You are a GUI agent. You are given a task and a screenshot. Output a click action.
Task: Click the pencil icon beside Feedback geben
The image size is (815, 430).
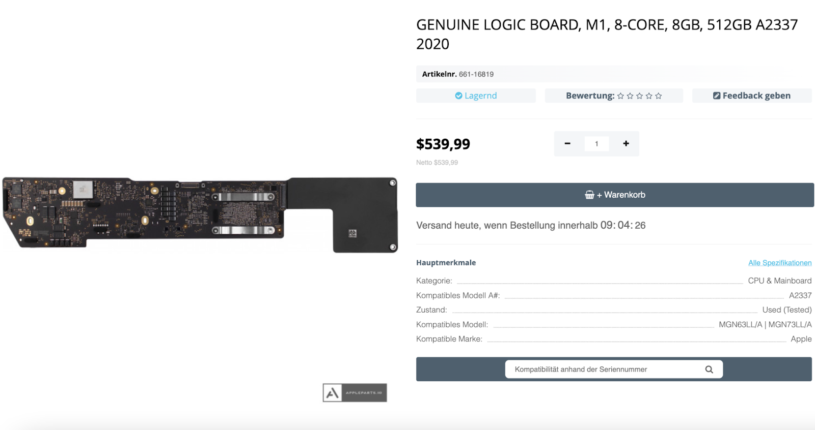(716, 96)
